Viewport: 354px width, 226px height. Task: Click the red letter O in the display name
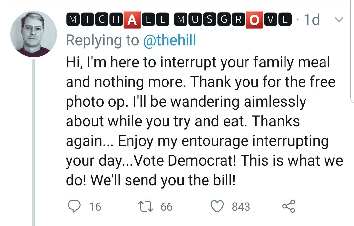point(254,20)
